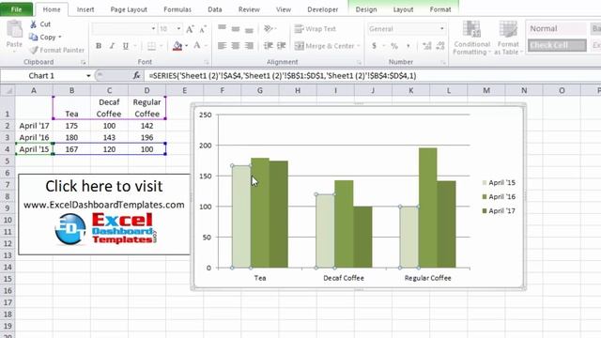This screenshot has height=338, width=601.
Task: Open the Clipboard dialog launcher
Action: pyautogui.click(x=84, y=62)
